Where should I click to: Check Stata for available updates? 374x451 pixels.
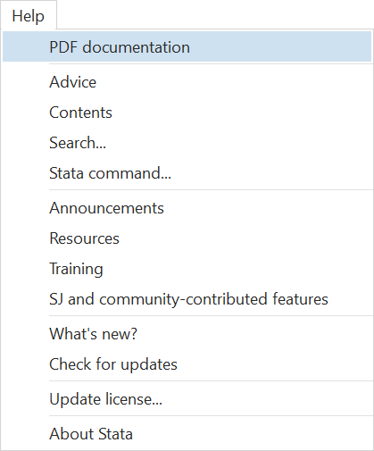pos(187,364)
